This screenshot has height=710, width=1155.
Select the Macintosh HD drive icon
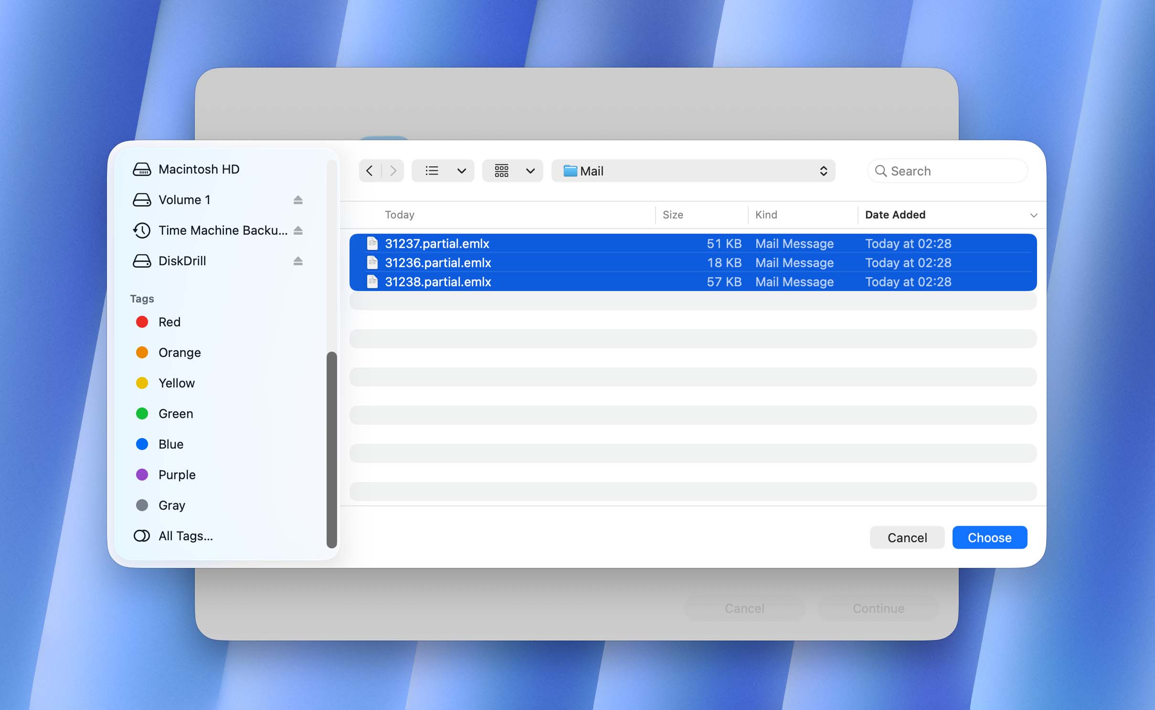(x=142, y=169)
